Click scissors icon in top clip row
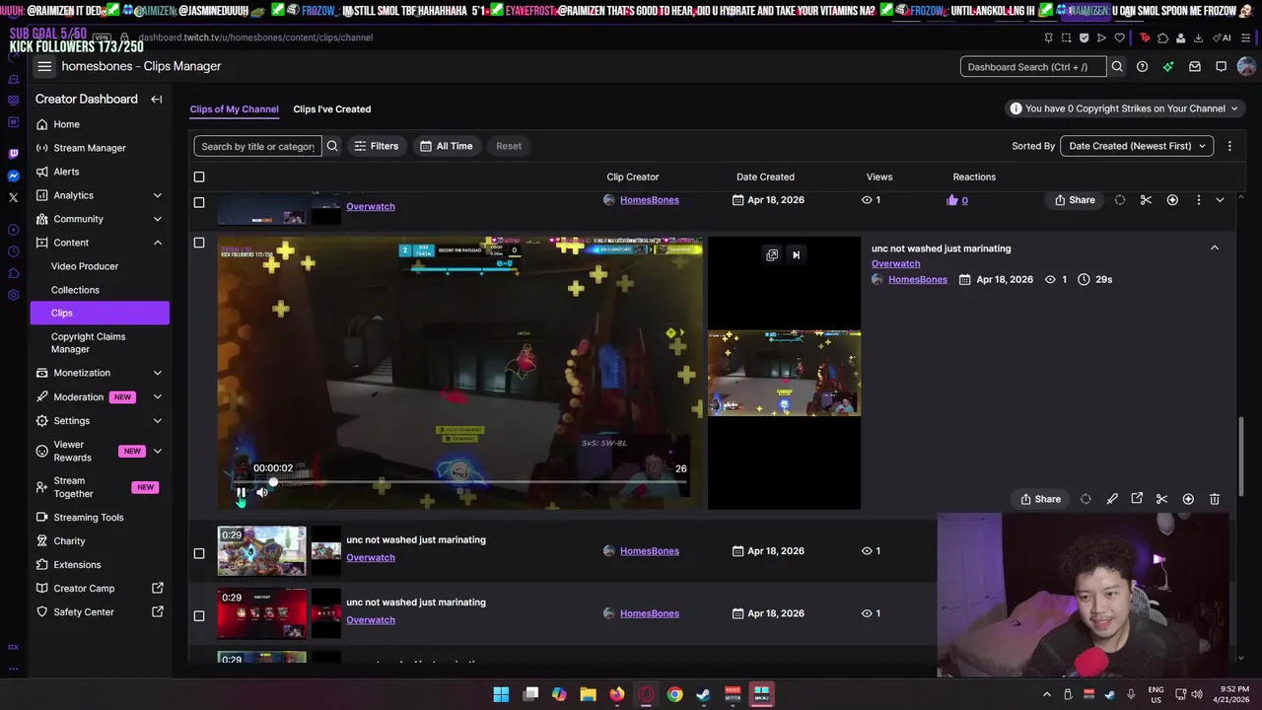The height and width of the screenshot is (710, 1262). point(1146,200)
